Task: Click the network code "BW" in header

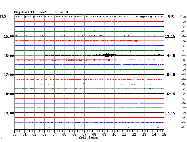Action: [60, 12]
